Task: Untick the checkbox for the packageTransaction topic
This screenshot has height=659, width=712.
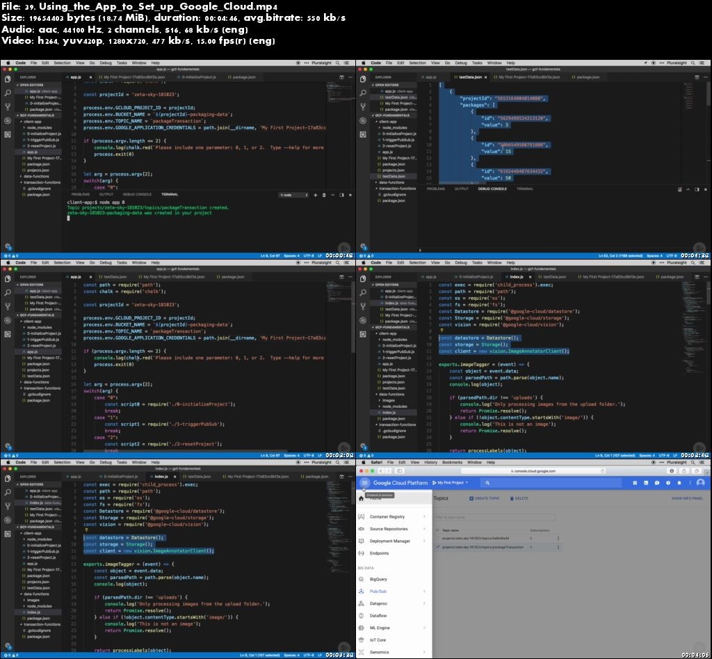Action: pos(438,547)
